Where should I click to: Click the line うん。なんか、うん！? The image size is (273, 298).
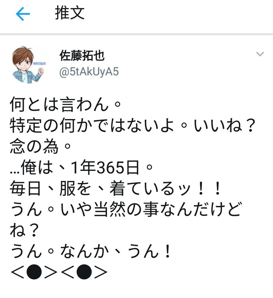tap(90, 251)
